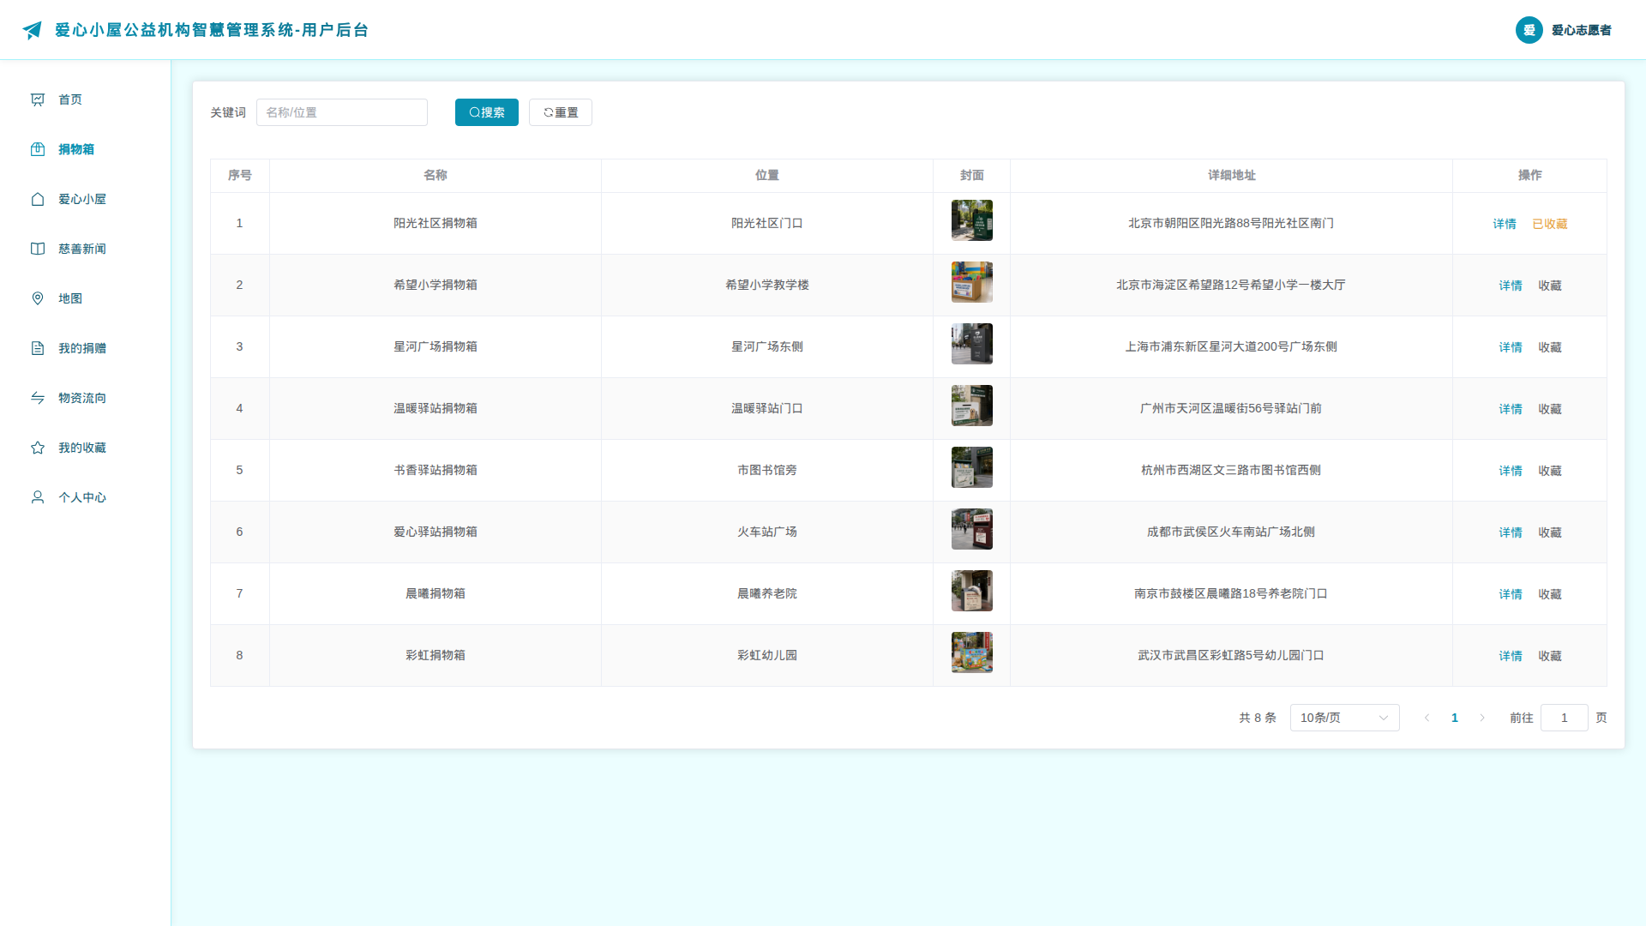
Task: Click the 我的捐赠 document icon
Action: point(38,348)
